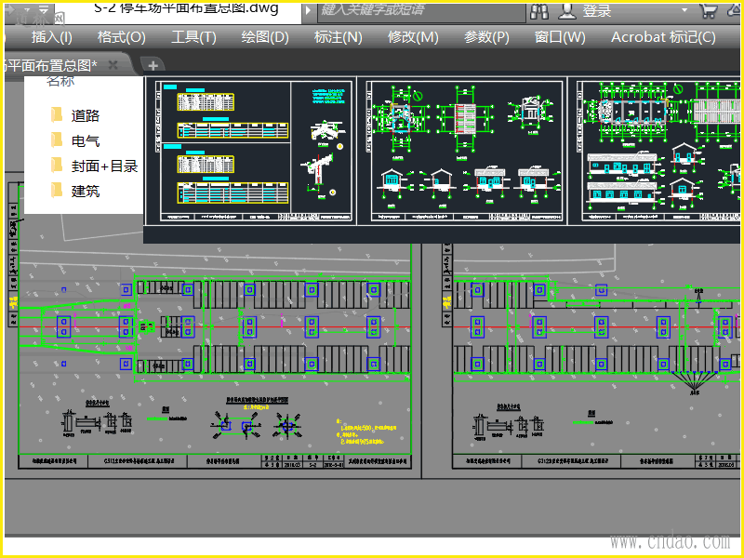Click the keyword search input field

(x=421, y=11)
